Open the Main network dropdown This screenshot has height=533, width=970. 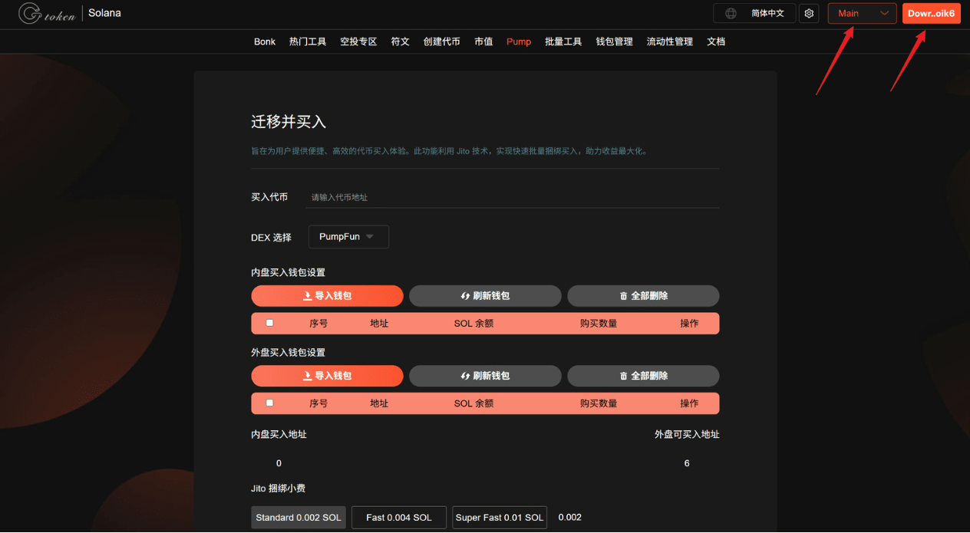(862, 13)
